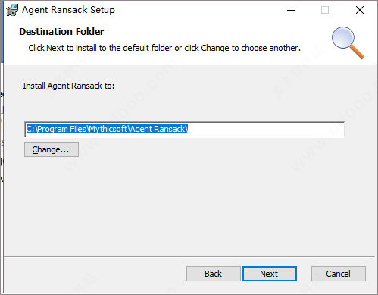
Task: Click the magnifying glass logo in the header
Action: (x=348, y=42)
